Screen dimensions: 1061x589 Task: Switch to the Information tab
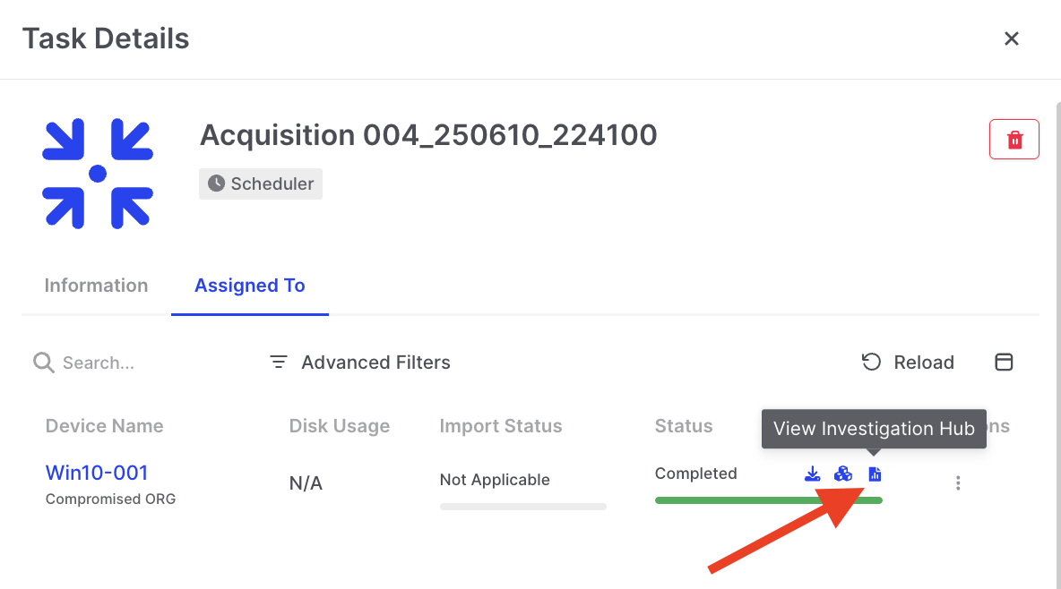pos(96,286)
